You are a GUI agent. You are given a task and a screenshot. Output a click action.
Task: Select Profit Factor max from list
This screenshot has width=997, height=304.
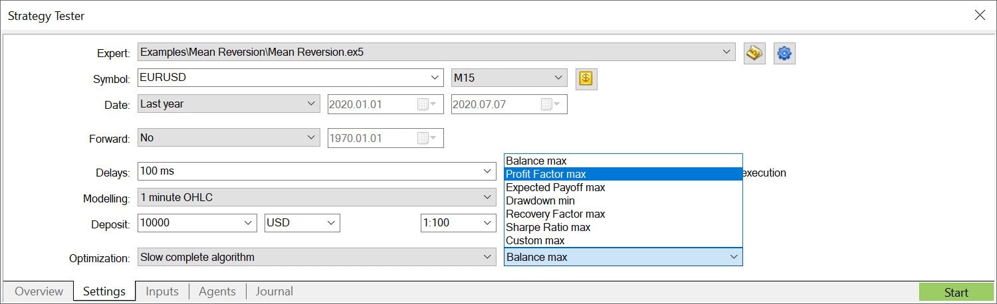pyautogui.click(x=623, y=174)
